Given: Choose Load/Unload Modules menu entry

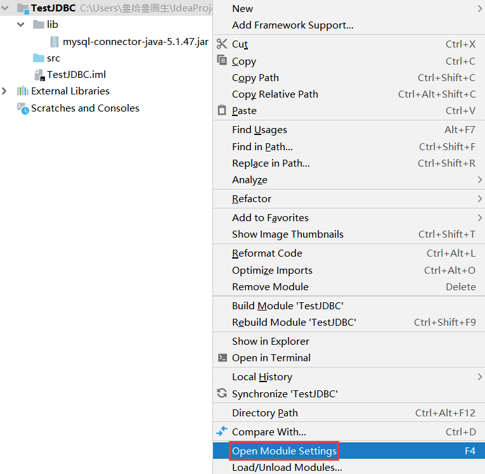Looking at the screenshot, I should 349,467.
